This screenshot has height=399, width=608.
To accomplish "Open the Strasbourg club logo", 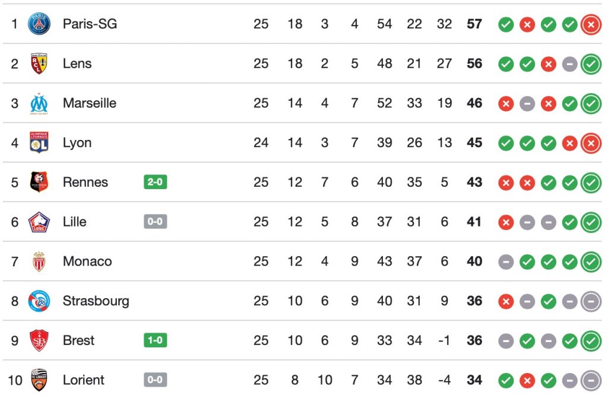I will click(39, 301).
